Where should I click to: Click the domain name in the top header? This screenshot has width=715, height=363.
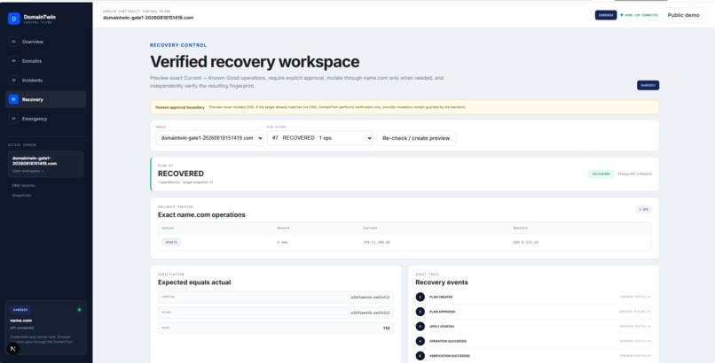coord(148,18)
